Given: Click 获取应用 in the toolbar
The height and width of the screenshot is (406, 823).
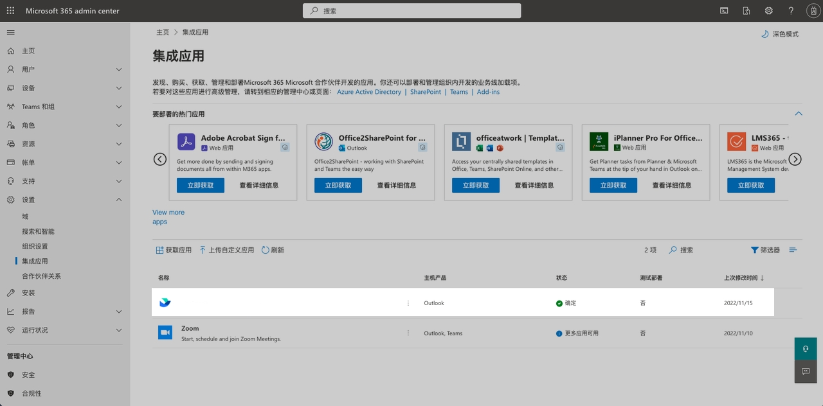Looking at the screenshot, I should (x=174, y=250).
